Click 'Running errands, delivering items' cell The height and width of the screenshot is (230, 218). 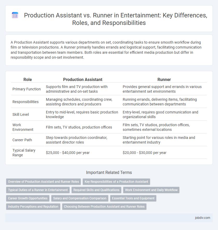tap(164, 102)
